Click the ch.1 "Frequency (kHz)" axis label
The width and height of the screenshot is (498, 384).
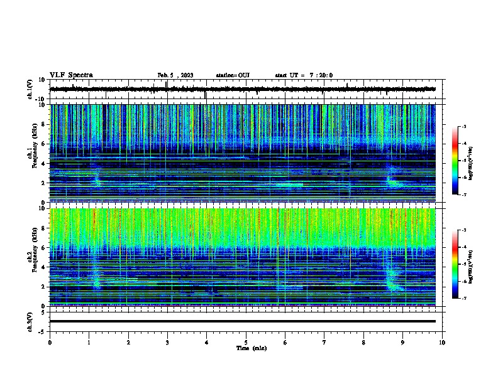(35, 146)
